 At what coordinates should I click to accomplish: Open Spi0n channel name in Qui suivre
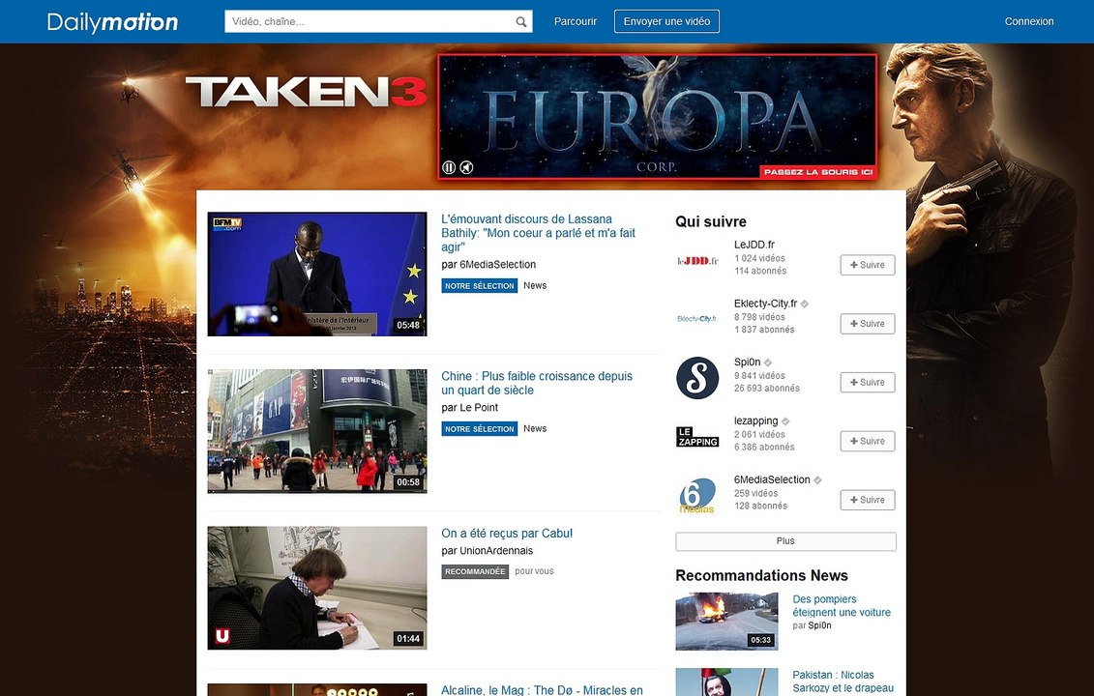coord(748,362)
